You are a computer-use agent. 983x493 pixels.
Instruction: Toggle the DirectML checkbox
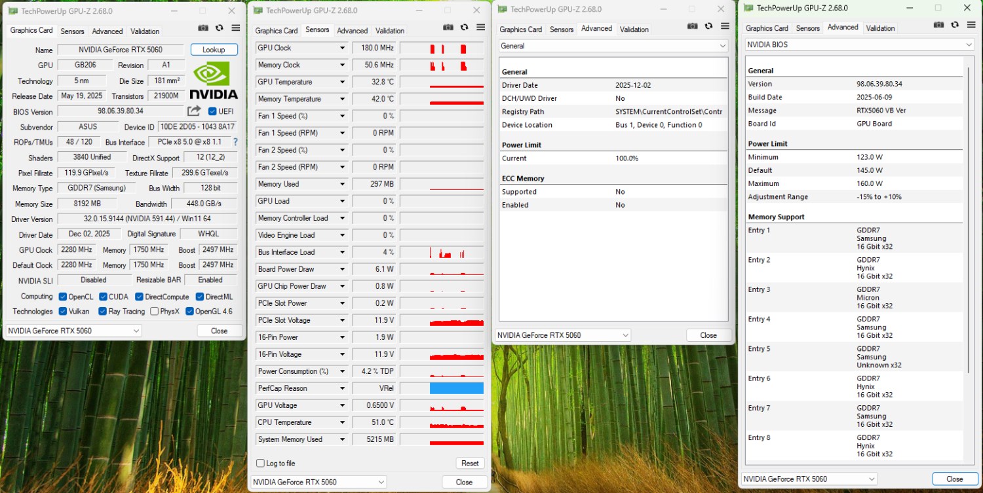[x=200, y=297]
